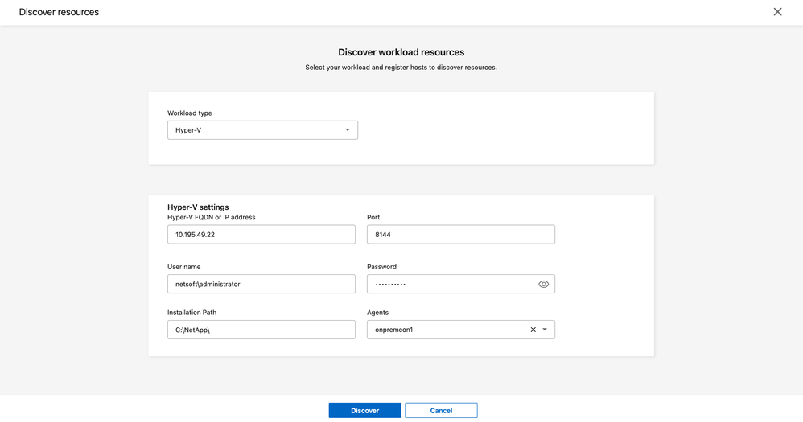Screen dimensions: 803x422
Task: Click inside the Password input field
Action: 451,284
